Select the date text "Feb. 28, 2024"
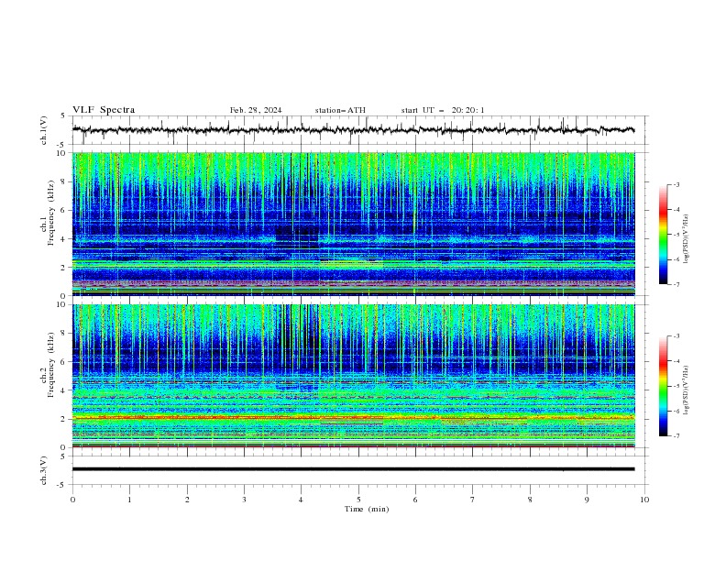Viewport: 726px width, 561px height. 256,110
